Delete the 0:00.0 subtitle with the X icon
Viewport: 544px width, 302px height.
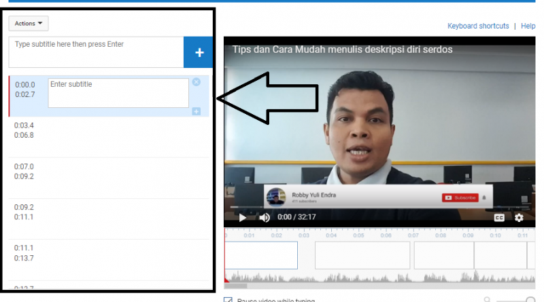click(197, 82)
